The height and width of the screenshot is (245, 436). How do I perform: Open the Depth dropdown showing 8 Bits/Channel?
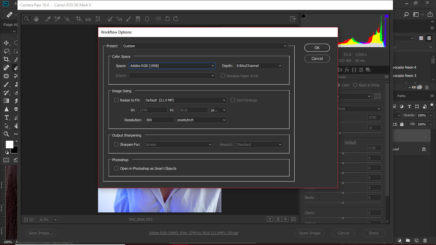[259, 66]
